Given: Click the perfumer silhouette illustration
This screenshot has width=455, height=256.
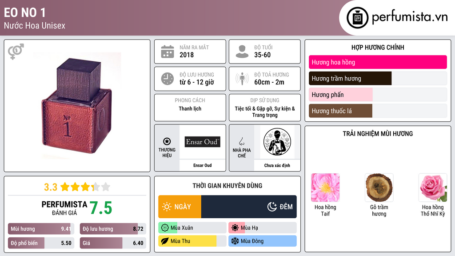Looking at the screenshot, I should point(277,142).
